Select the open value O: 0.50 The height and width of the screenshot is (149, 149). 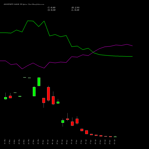coord(52,10)
